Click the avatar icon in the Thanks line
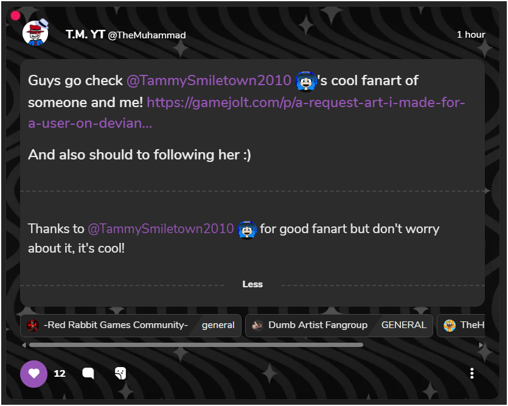The width and height of the screenshot is (508, 406). (x=247, y=229)
